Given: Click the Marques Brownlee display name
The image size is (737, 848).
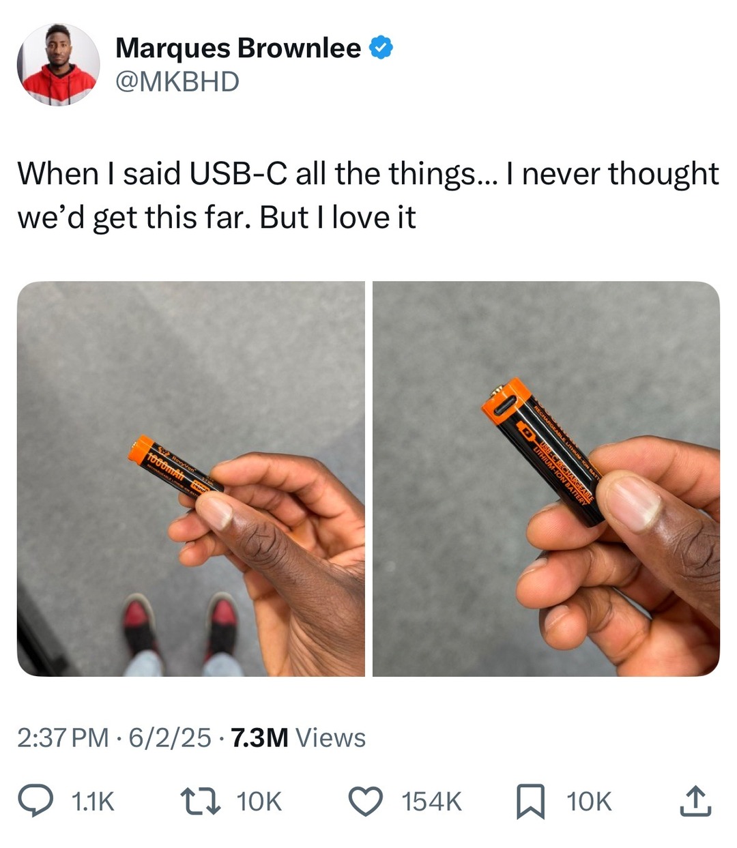Looking at the screenshot, I should [238, 48].
